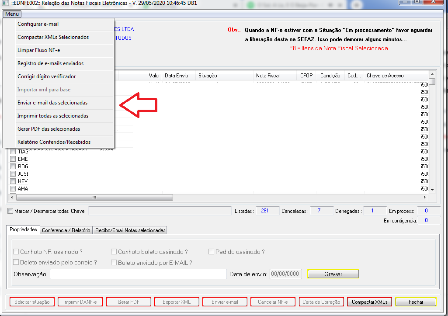
Task: Select "Enviar e-mail das selecionadas" option
Action: coord(52,103)
